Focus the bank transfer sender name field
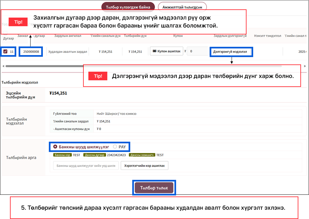309x219 pixels. click(86, 166)
